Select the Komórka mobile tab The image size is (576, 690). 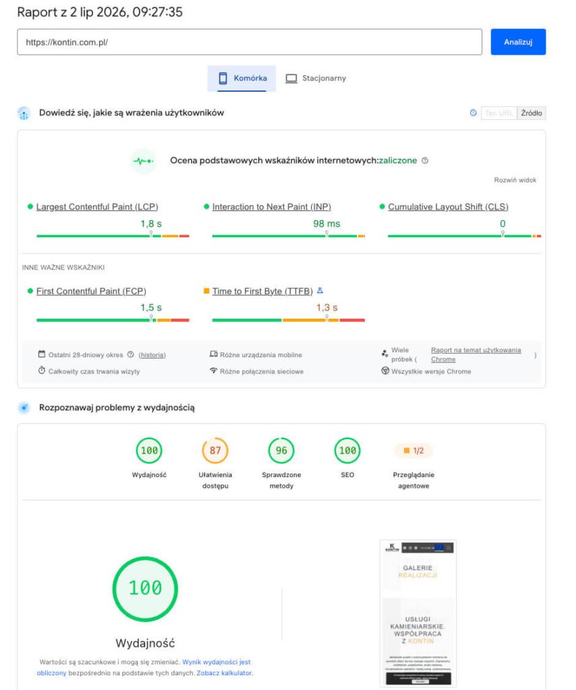point(241,78)
